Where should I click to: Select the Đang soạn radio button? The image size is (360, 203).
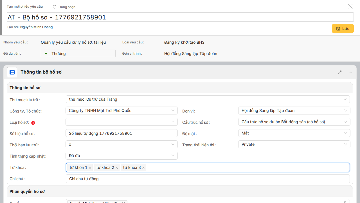tap(55, 7)
